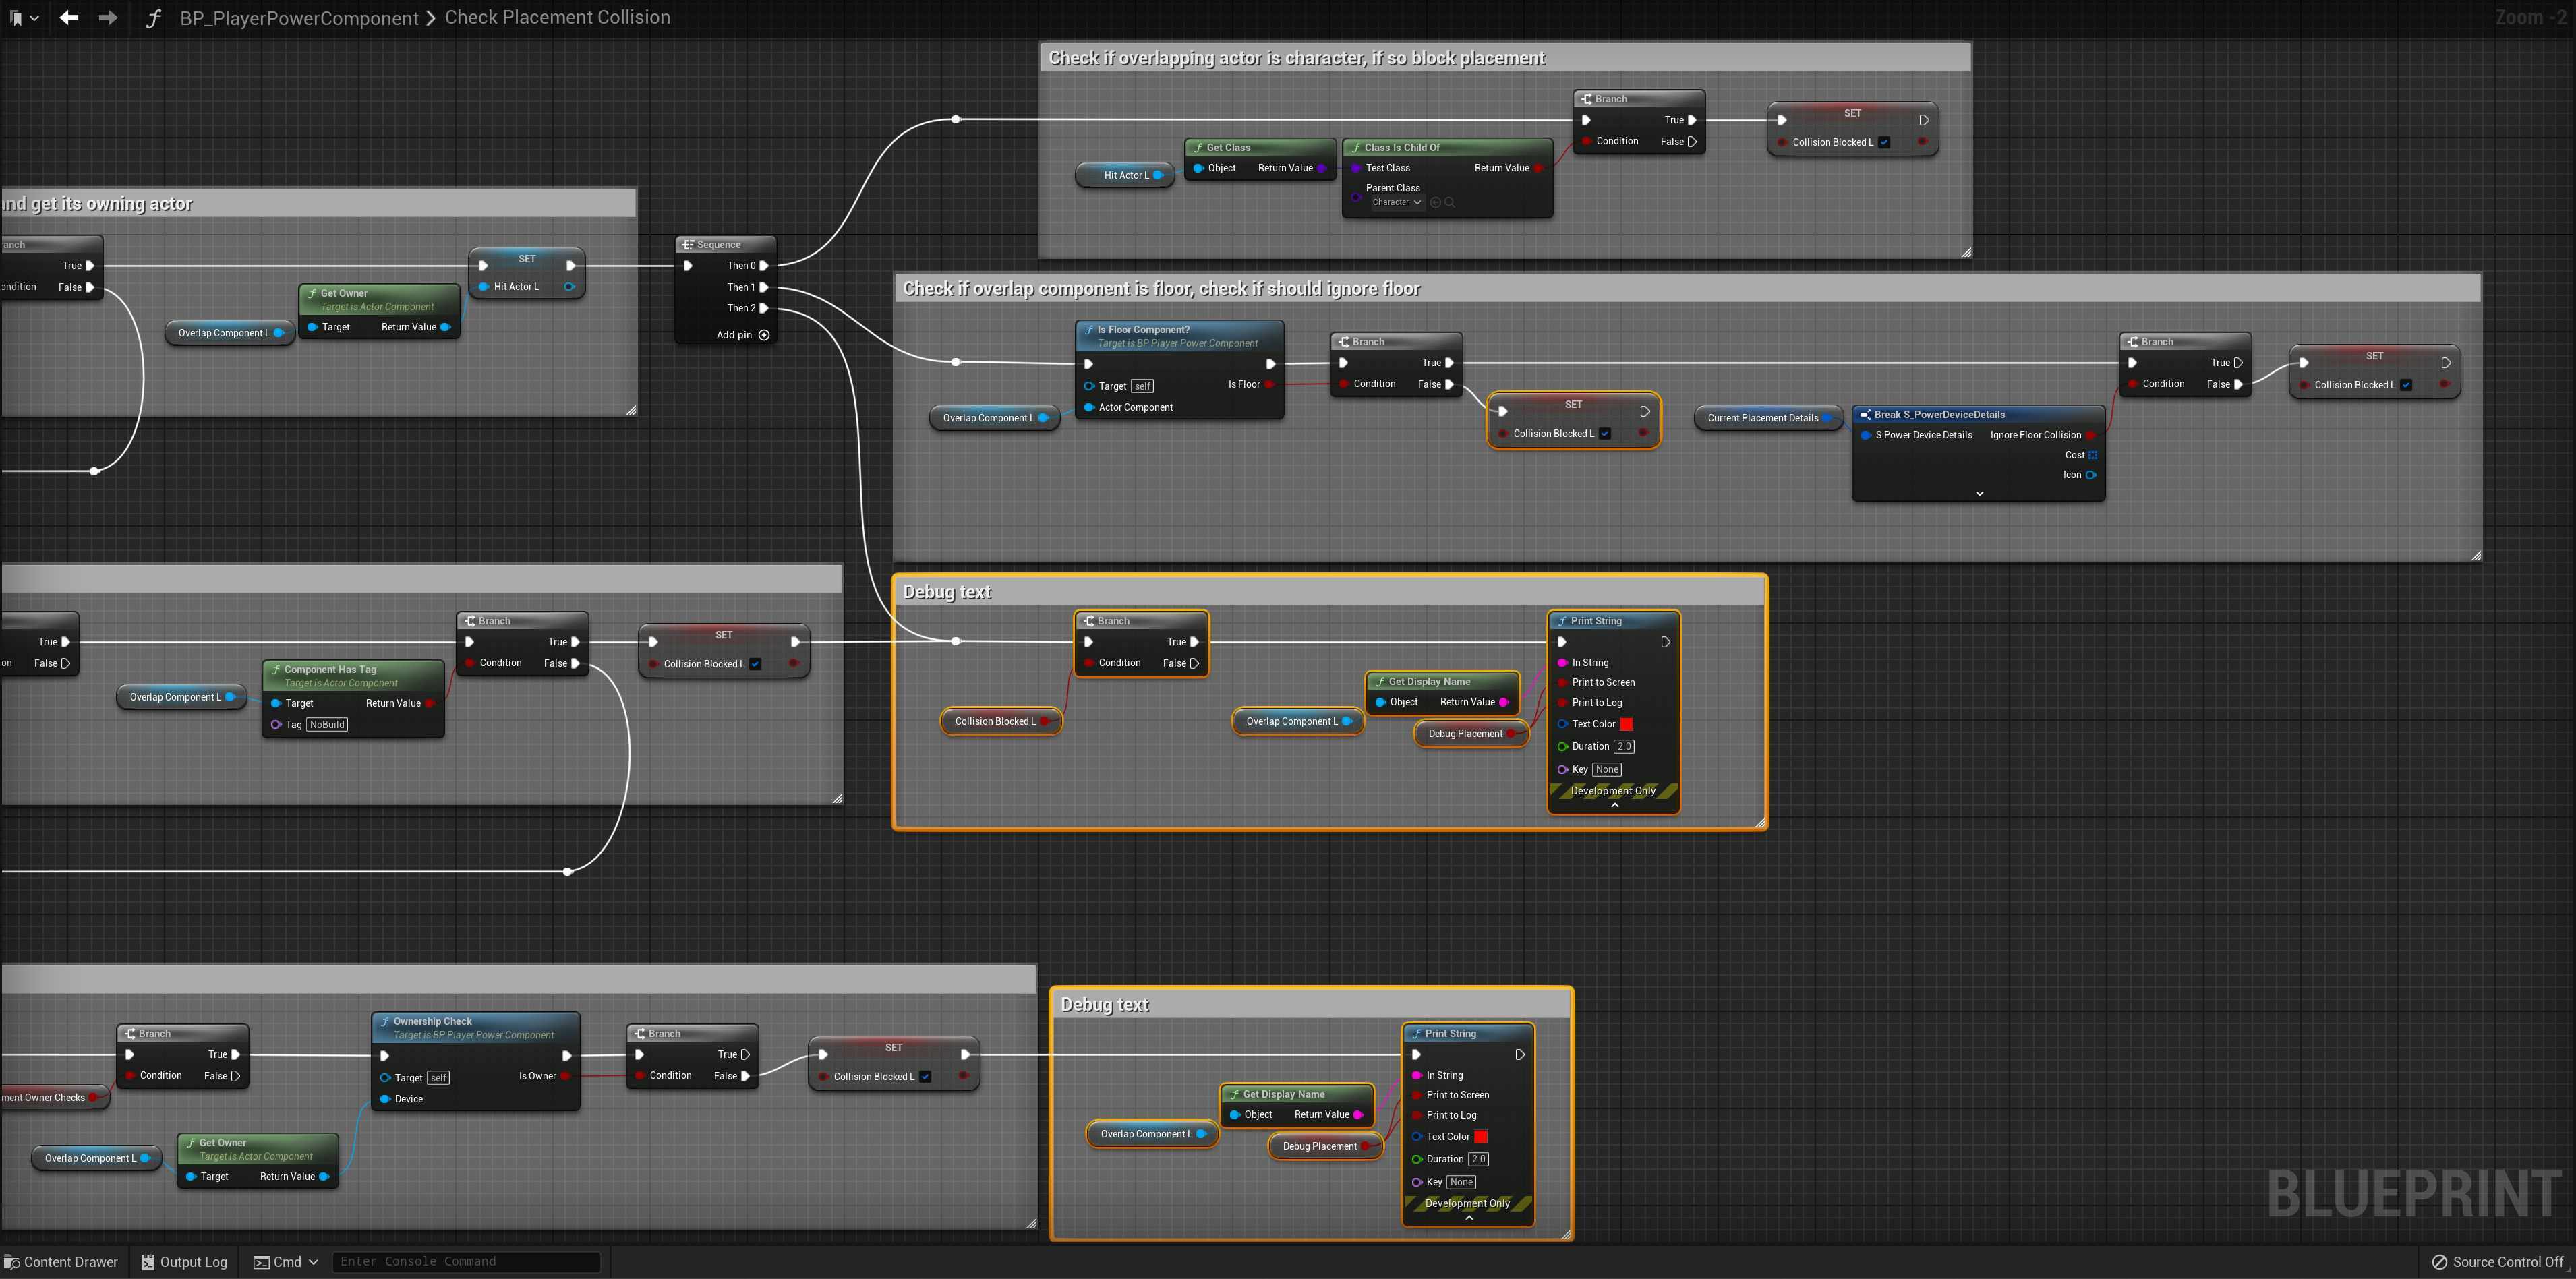Toggle Collision Blocked L checkbox after Component Has Tag
Image resolution: width=2576 pixels, height=1279 pixels.
[755, 664]
